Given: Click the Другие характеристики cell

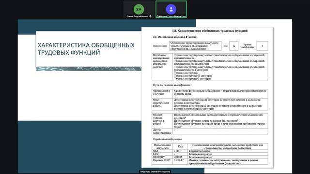Looking at the screenshot, I should point(162,131).
